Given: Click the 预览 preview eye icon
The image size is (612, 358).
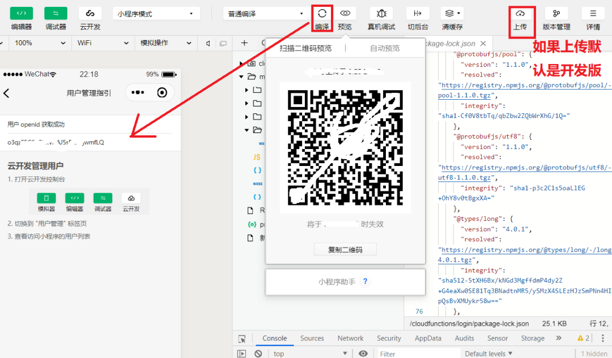Looking at the screenshot, I should 345,13.
